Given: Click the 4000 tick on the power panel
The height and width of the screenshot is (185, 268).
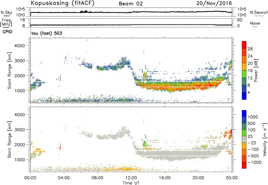Looking at the screenshot, I should [20, 46].
